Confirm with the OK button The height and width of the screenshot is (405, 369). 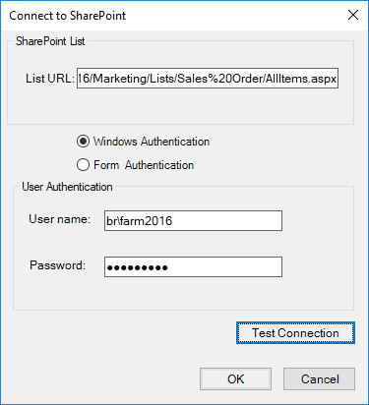click(235, 378)
